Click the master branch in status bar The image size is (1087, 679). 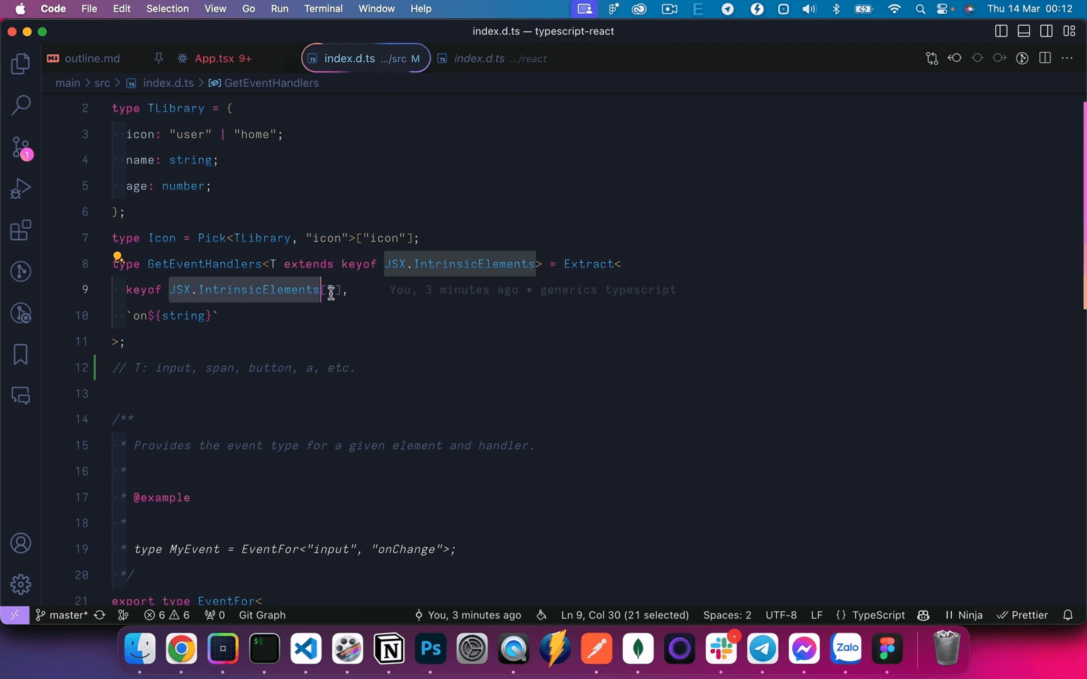pyautogui.click(x=62, y=615)
